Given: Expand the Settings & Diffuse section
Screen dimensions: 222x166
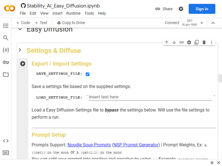Looking at the screenshot, I should (x=20, y=50).
